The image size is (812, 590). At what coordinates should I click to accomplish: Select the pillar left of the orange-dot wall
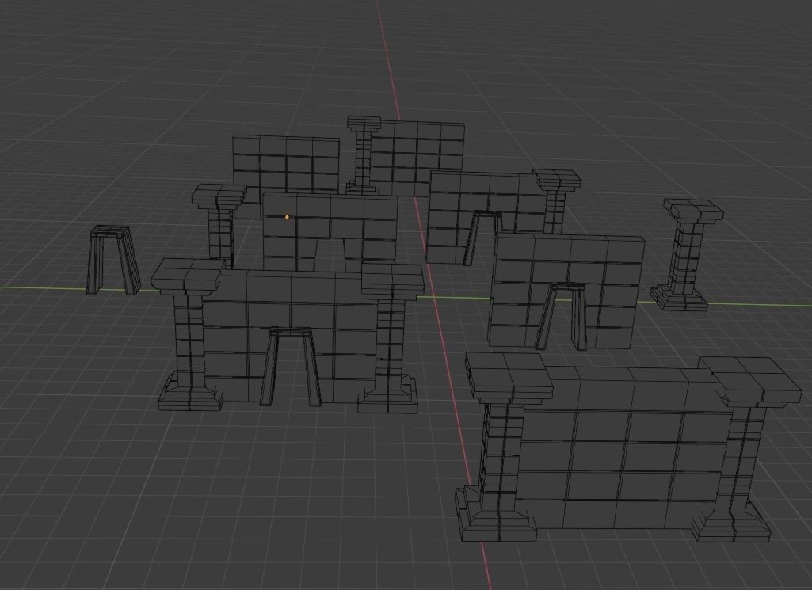point(219,226)
